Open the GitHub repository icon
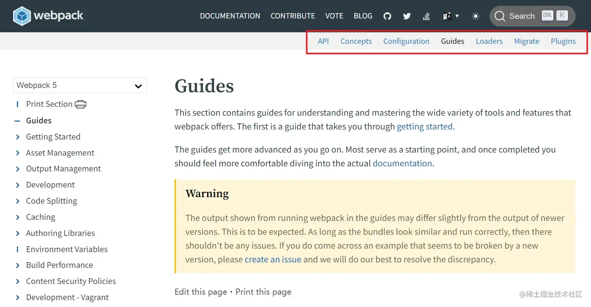The width and height of the screenshot is (591, 307). click(x=387, y=16)
